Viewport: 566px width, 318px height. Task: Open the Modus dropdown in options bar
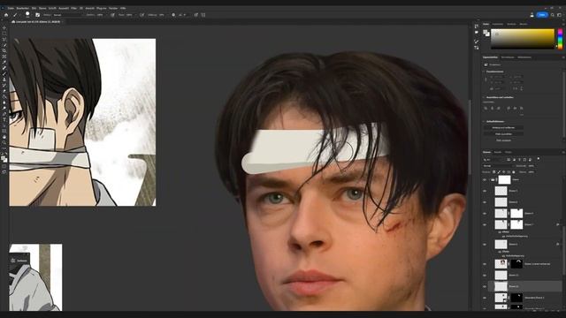pyautogui.click(x=67, y=15)
